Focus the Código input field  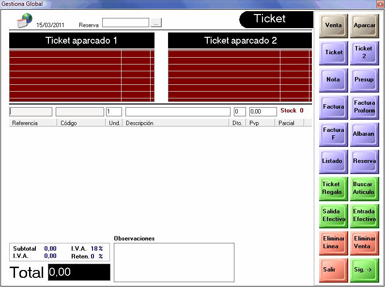[80, 112]
